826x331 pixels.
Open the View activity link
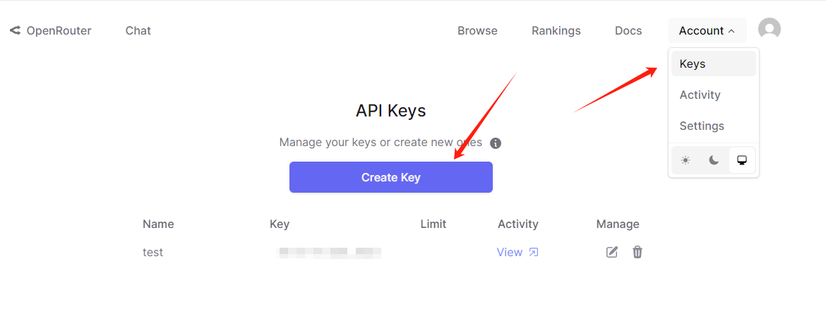pyautogui.click(x=509, y=252)
